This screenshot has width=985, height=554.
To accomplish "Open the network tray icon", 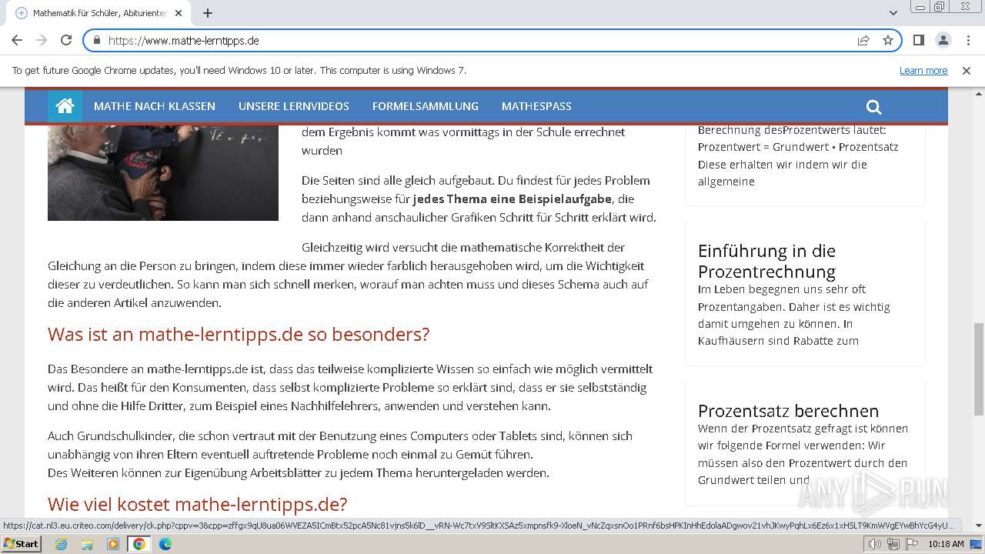I will [893, 544].
